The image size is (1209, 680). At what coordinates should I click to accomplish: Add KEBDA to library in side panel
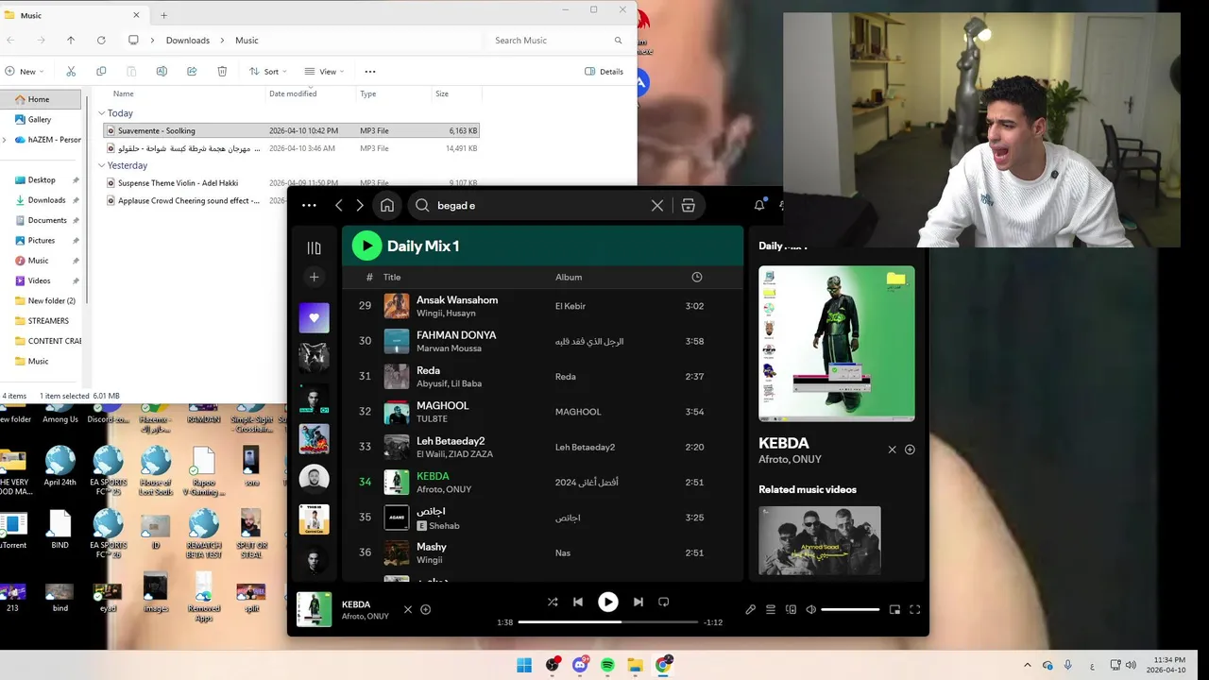tap(911, 450)
